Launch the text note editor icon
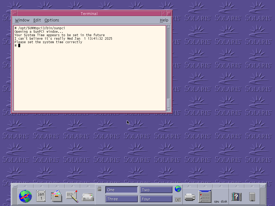The width and height of the screenshot is (275, 206). 72,197
